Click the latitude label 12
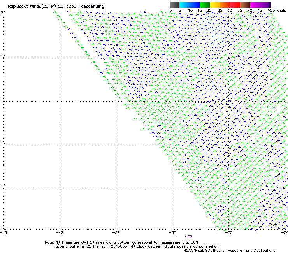Viewport: 288px width, 253px height. click(x=3, y=186)
